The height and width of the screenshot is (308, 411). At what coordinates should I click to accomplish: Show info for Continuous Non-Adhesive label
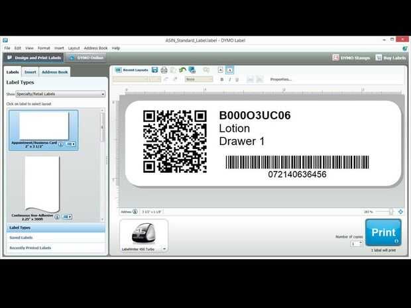[x=57, y=217]
